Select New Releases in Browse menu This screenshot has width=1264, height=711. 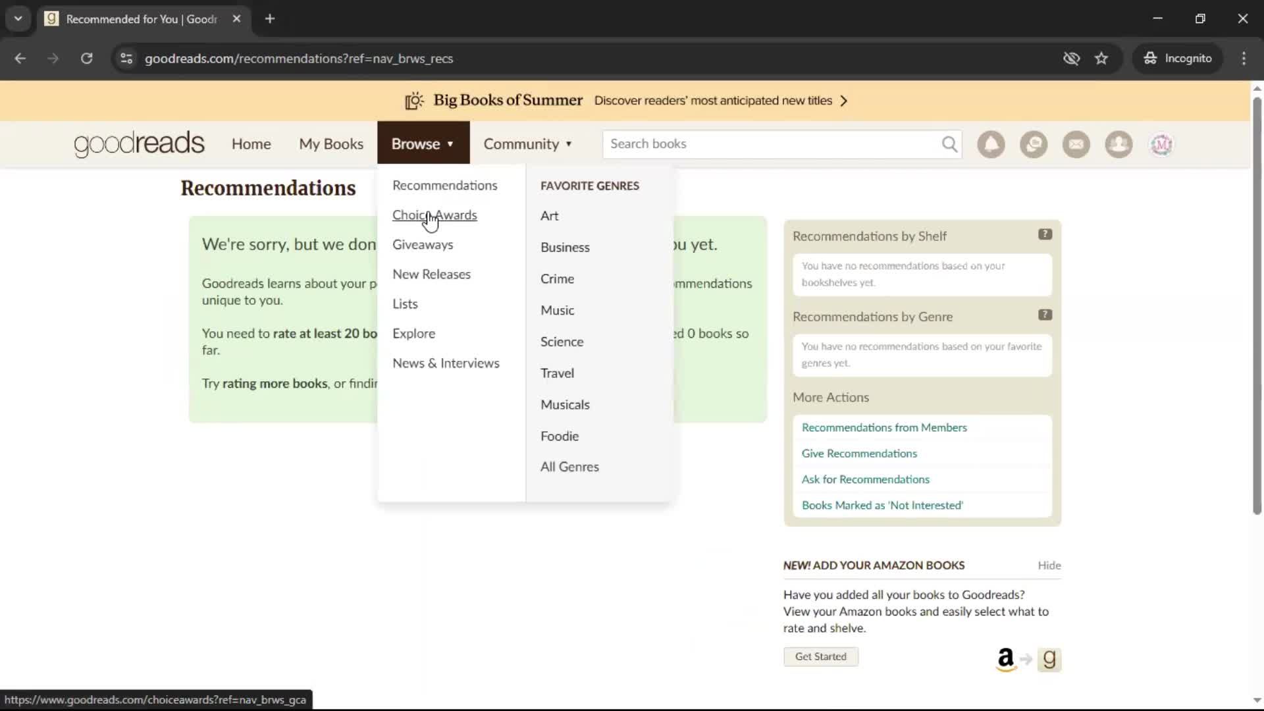tap(431, 274)
